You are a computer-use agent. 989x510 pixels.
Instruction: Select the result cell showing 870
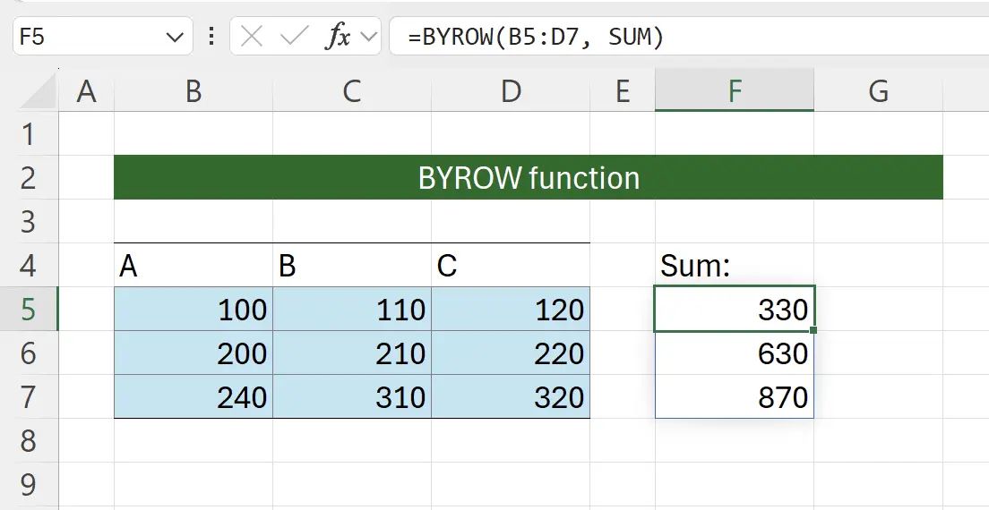735,396
